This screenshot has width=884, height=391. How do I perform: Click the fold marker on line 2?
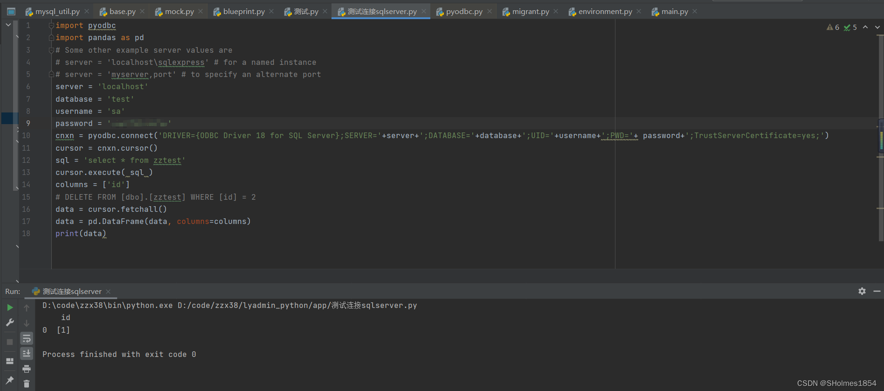point(51,38)
